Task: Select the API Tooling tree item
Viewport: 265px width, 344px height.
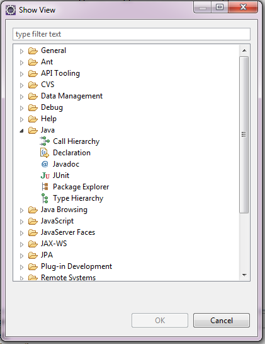Action: coord(60,73)
